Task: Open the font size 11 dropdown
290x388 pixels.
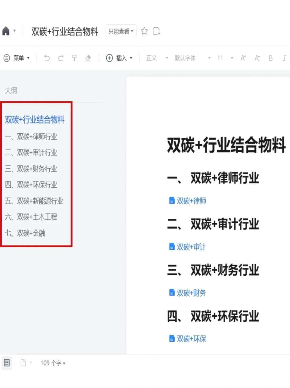Action: [225, 58]
